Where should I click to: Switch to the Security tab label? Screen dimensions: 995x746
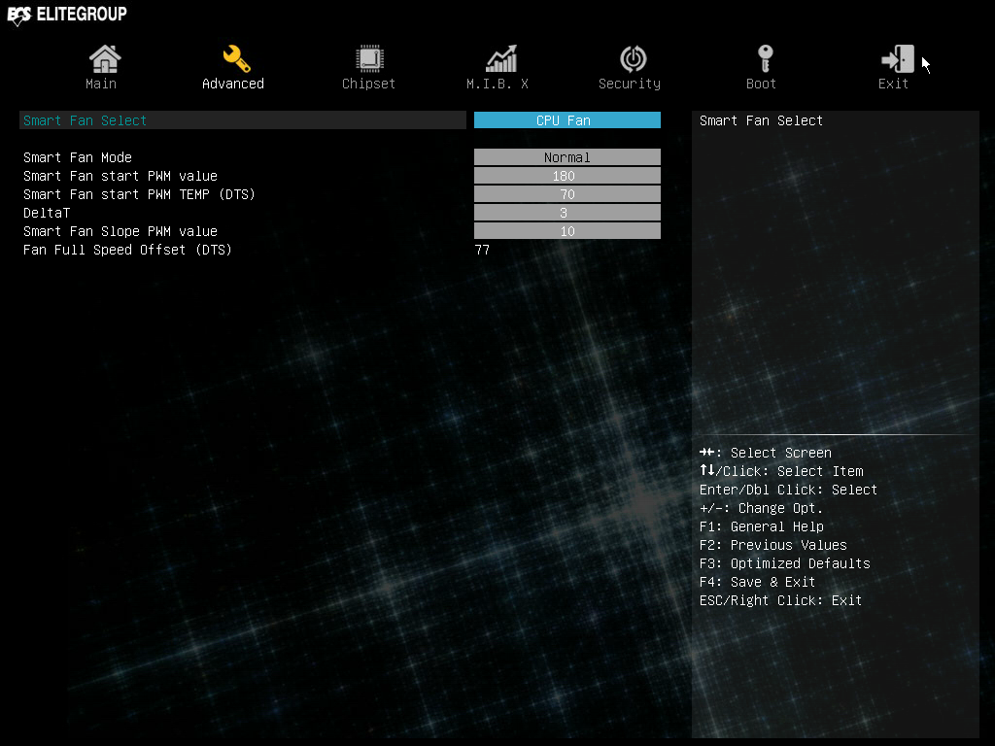point(630,84)
